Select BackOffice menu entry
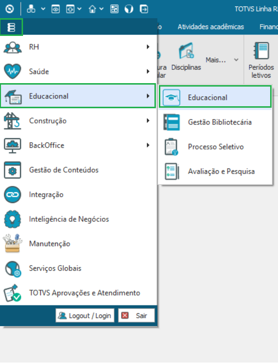The width and height of the screenshot is (278, 363). [x=78, y=146]
